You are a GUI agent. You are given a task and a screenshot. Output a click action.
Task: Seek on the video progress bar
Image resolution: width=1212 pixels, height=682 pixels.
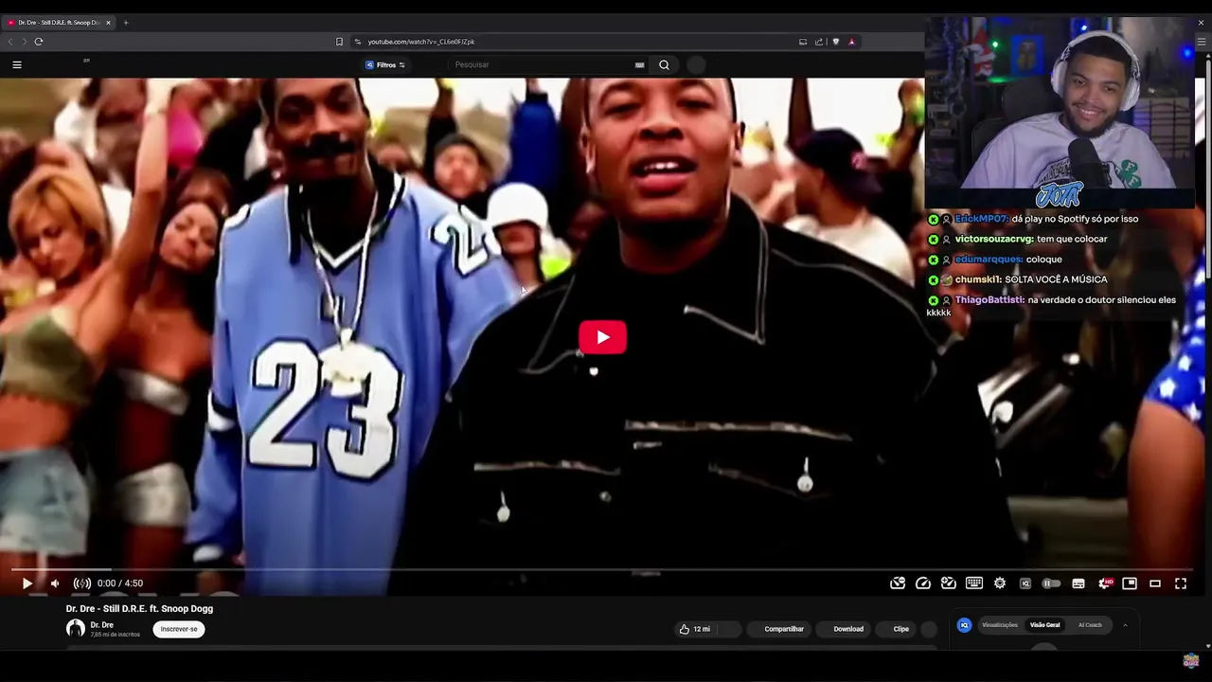pyautogui.click(x=604, y=569)
